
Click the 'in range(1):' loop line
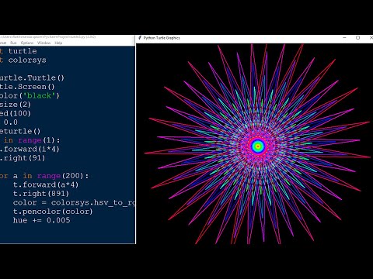(32, 140)
